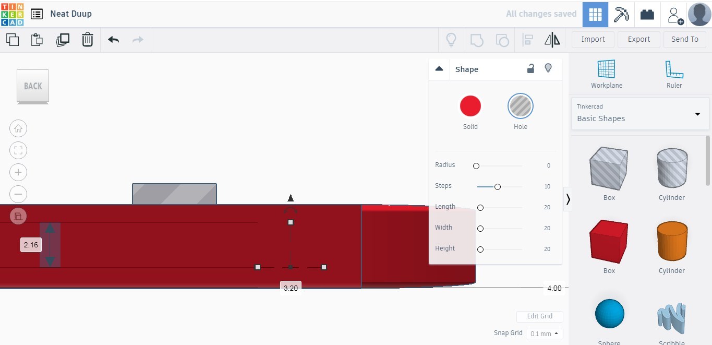The height and width of the screenshot is (345, 712).
Task: Open the designs list icon
Action: coord(37,14)
